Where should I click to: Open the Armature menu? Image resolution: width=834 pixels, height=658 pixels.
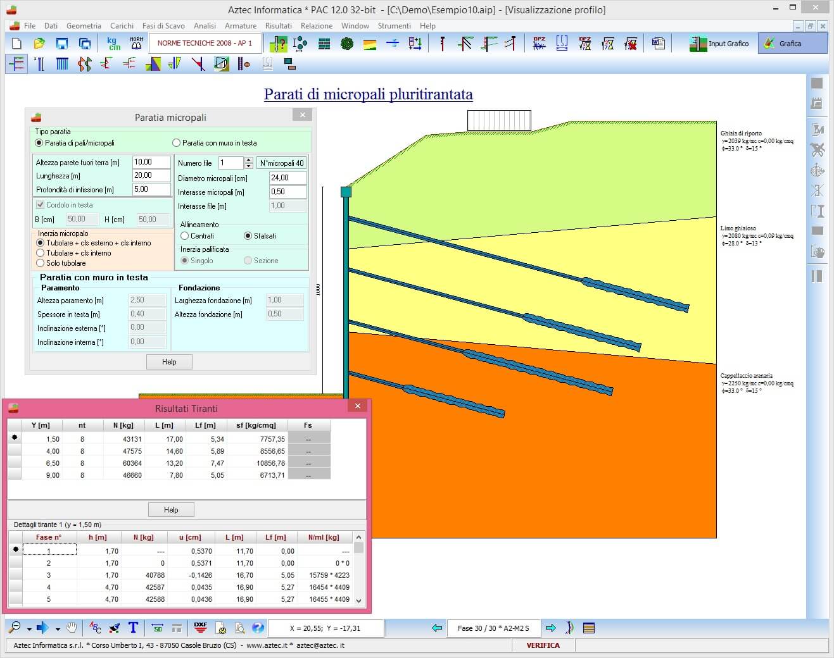pyautogui.click(x=241, y=26)
